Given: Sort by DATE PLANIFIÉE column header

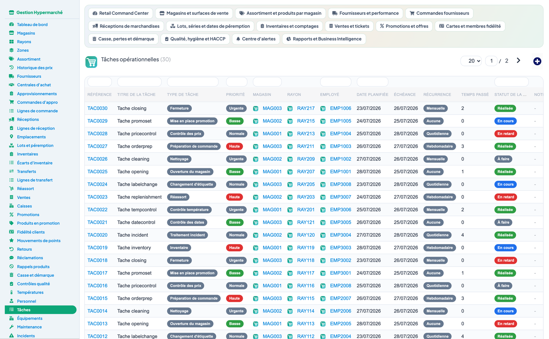Looking at the screenshot, I should (372, 94).
